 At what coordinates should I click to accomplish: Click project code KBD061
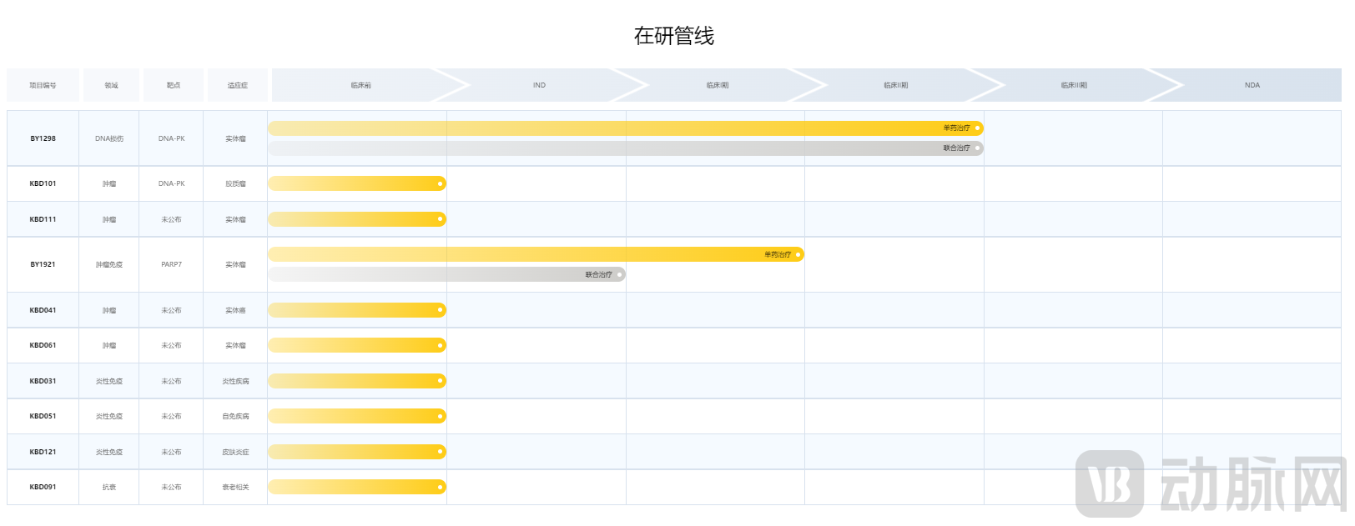pyautogui.click(x=43, y=345)
